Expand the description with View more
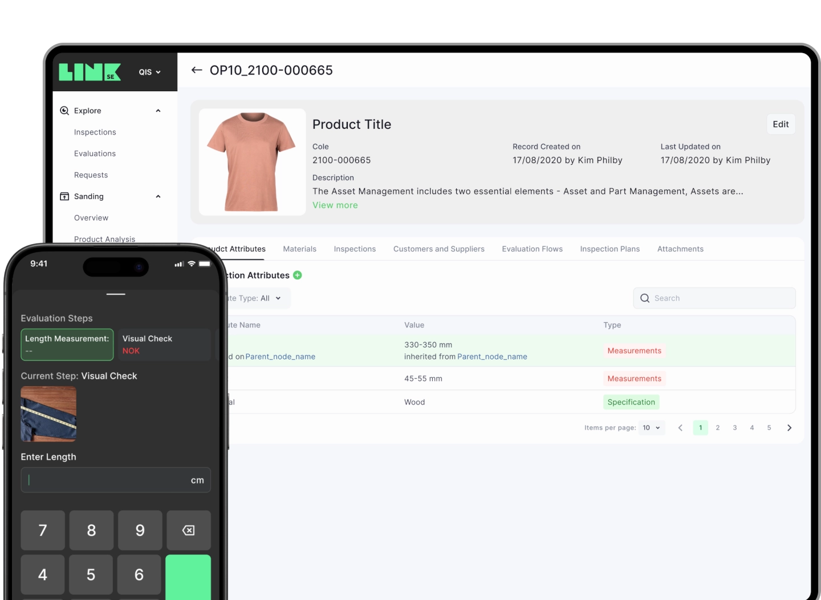821x600 pixels. click(335, 205)
